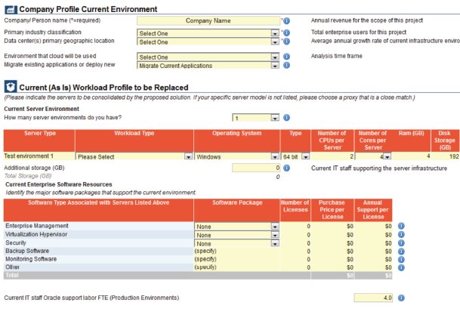Open info icon in Enterprise Management row
460x318 pixels.
[401, 226]
